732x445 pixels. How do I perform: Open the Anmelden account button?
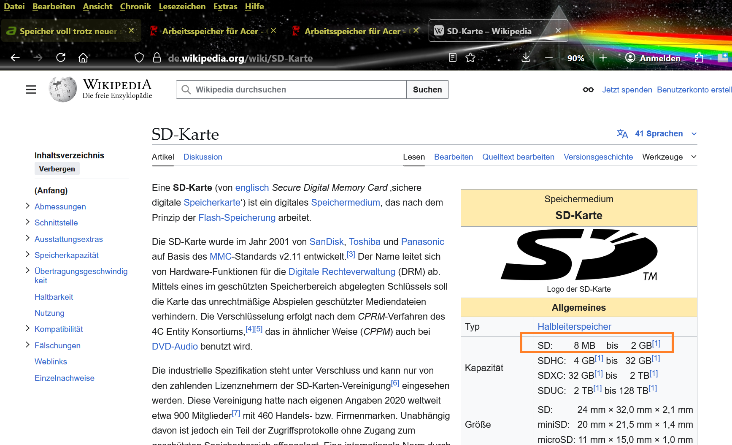pyautogui.click(x=653, y=58)
